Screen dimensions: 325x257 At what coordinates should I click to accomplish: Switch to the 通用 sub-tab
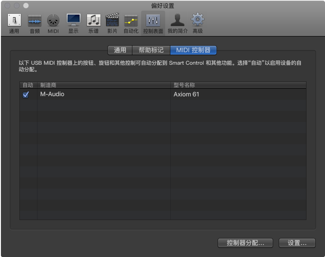120,50
